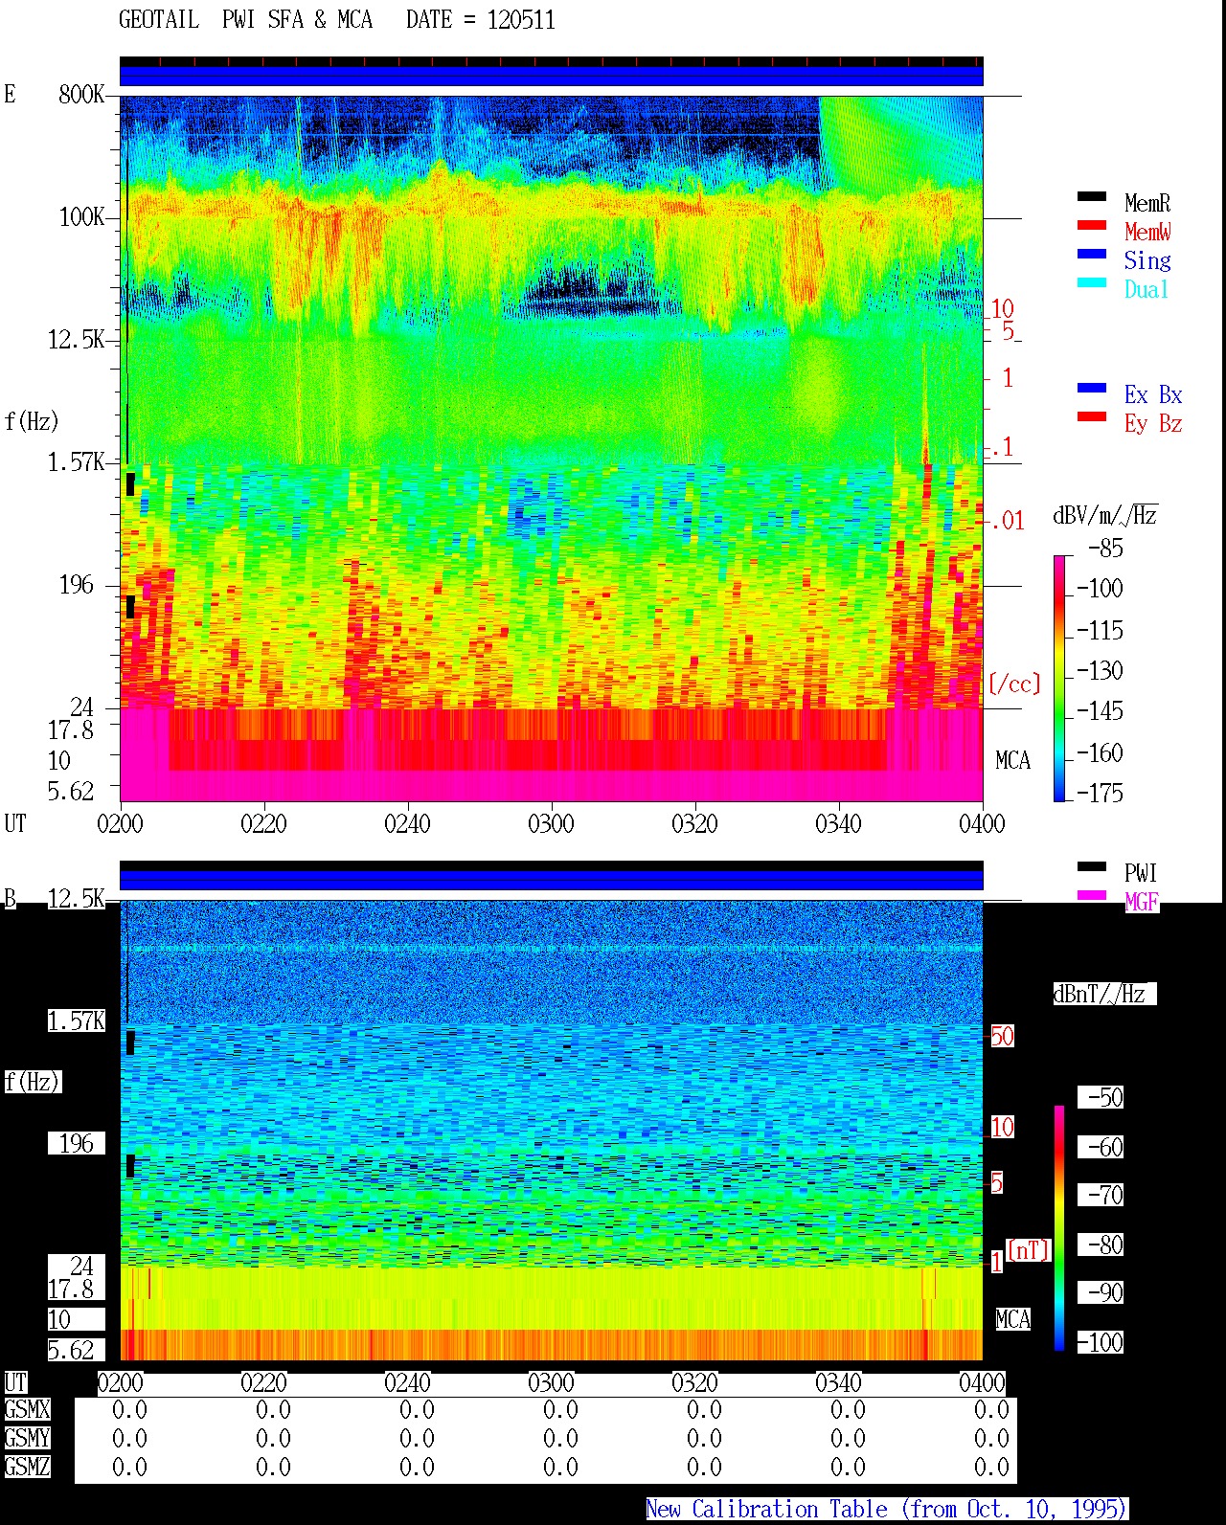Click the 0300 time tick on the E spectrogram
1226x1525 pixels.
[x=551, y=823]
